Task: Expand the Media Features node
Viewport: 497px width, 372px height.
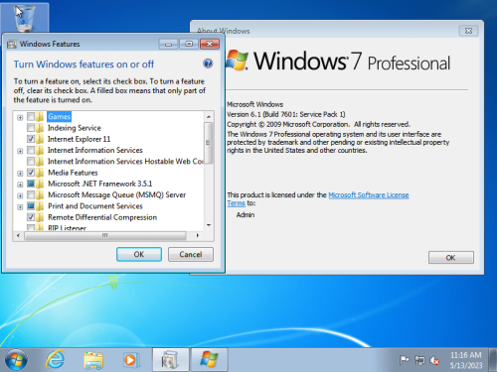Action: click(x=20, y=174)
